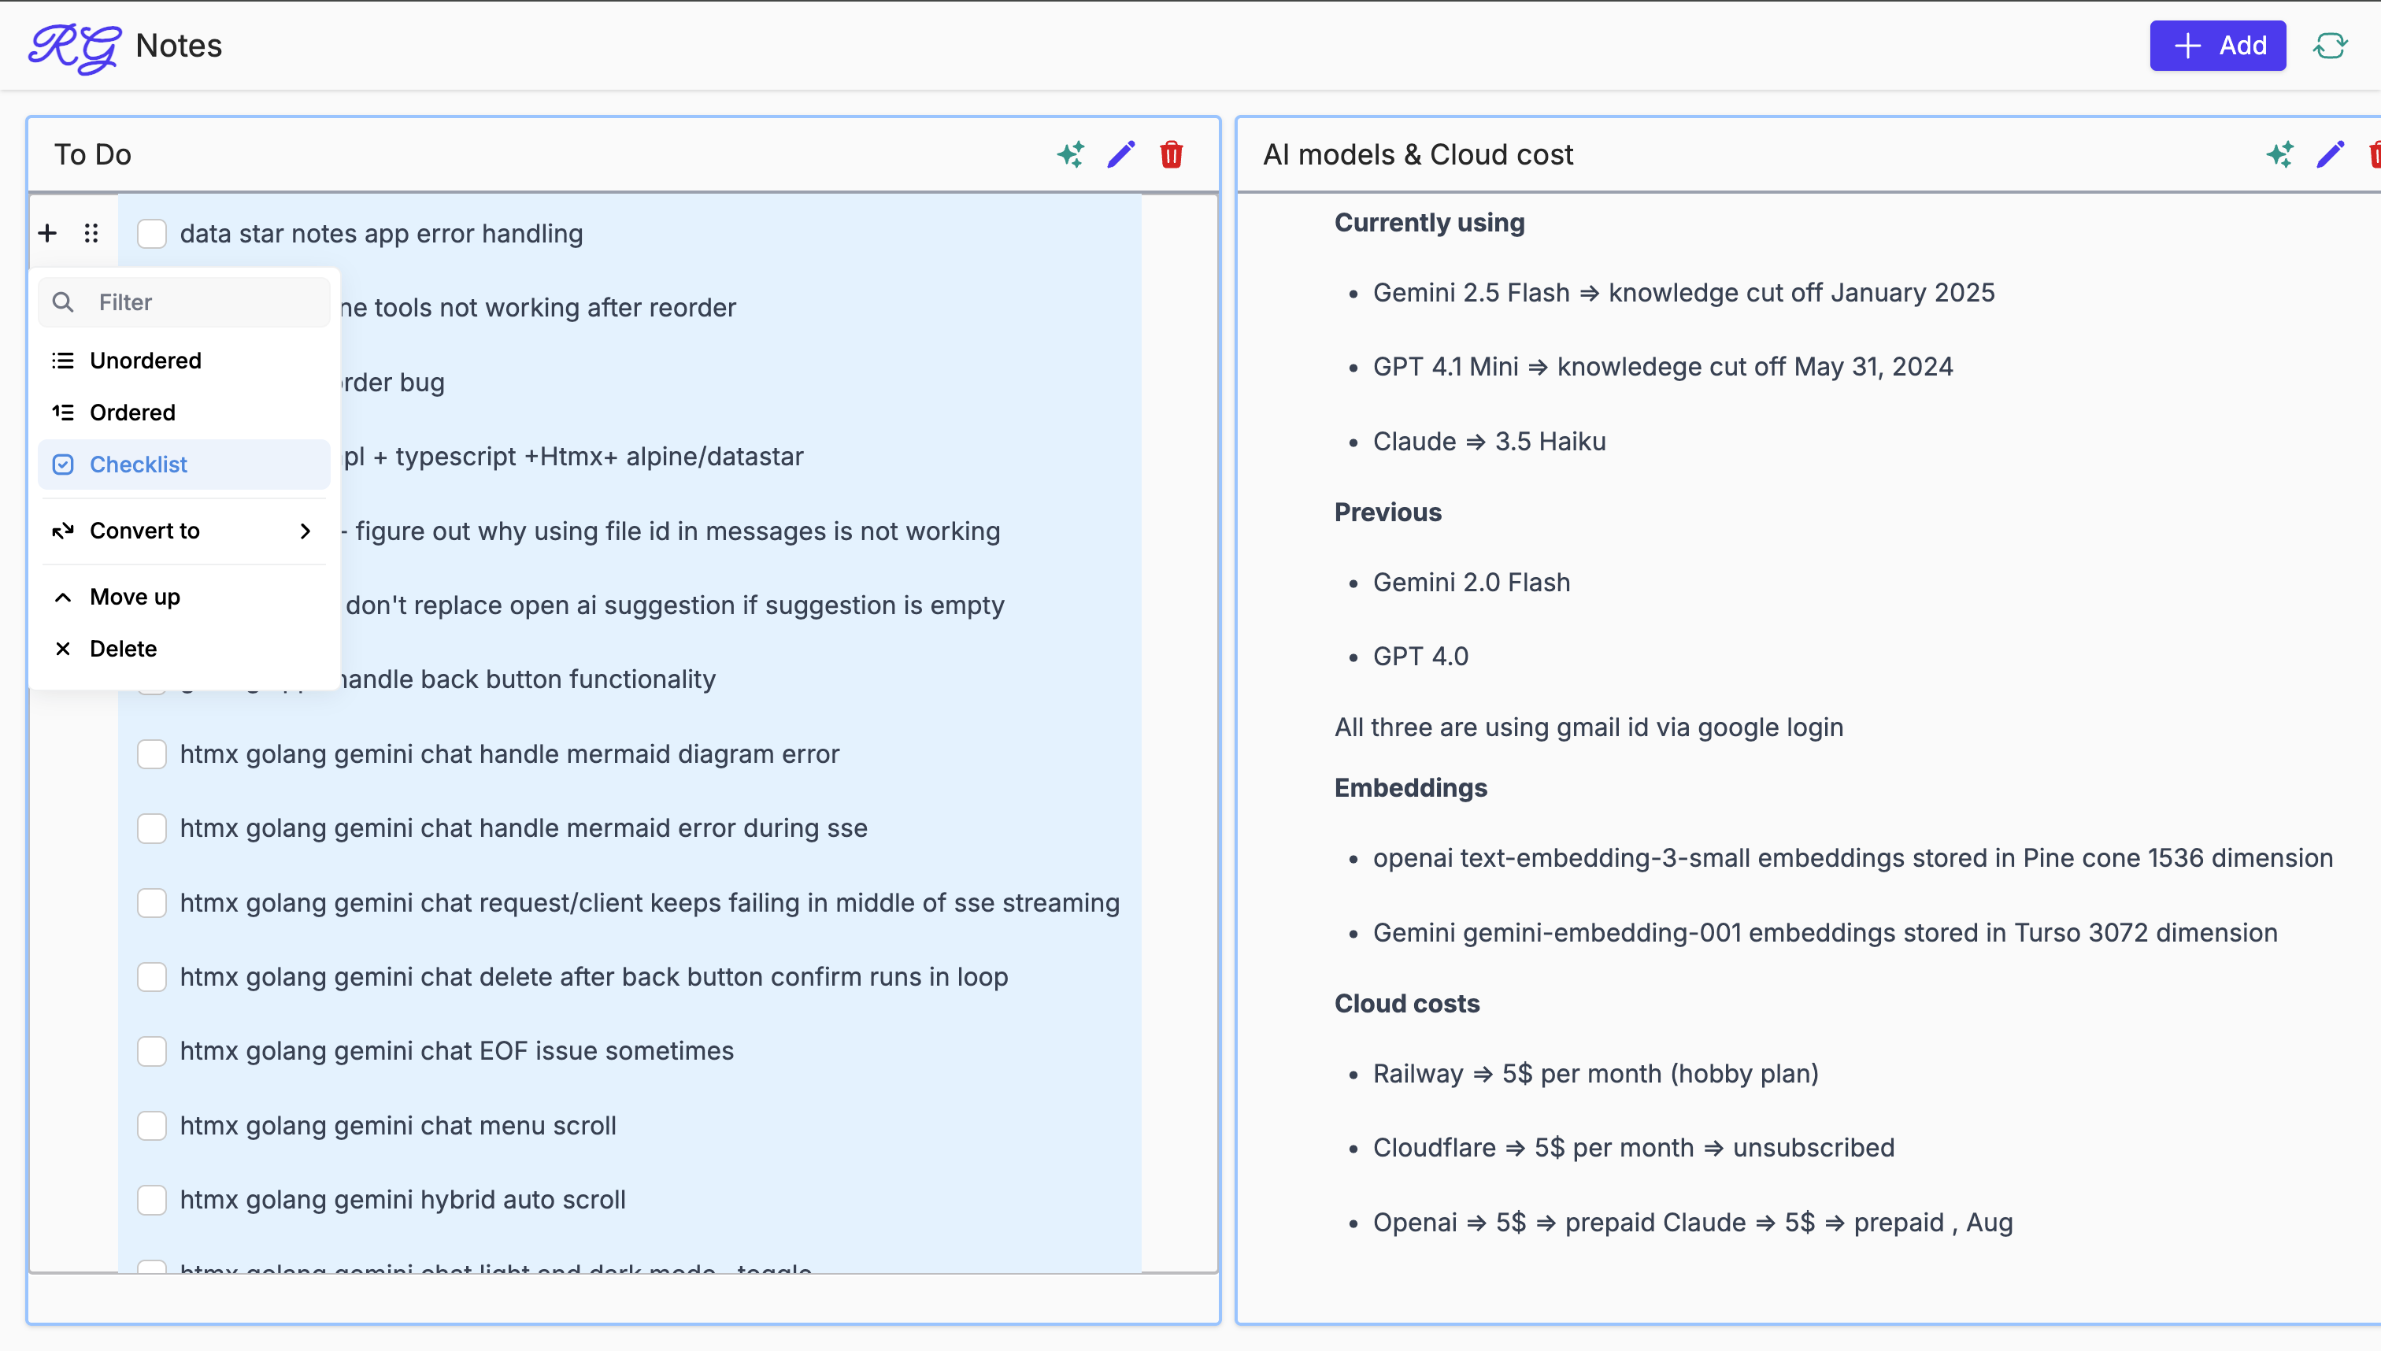Viewport: 2381px width, 1351px height.
Task: Click 'Gemini 2.5 Flash' bullet line
Action: pos(1683,293)
